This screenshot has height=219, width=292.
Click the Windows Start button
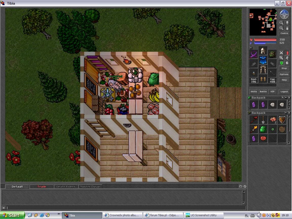click(12, 215)
